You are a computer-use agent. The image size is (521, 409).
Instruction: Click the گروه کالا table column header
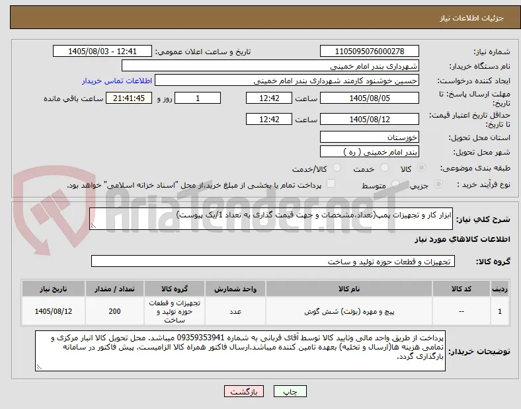(x=175, y=289)
